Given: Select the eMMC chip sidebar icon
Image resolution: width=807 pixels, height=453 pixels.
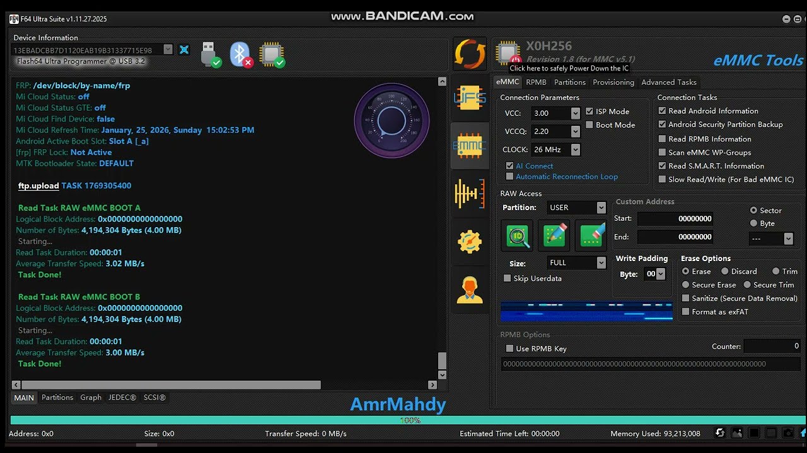Looking at the screenshot, I should click(470, 146).
